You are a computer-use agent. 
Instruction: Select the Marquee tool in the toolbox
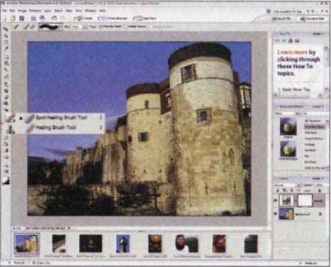pyautogui.click(x=6, y=57)
